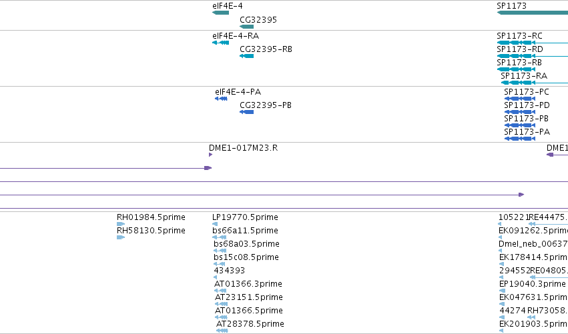Image resolution: width=568 pixels, height=334 pixels.
Task: Select the eIF4E-4-PA CDS glyph
Action: 221,99
